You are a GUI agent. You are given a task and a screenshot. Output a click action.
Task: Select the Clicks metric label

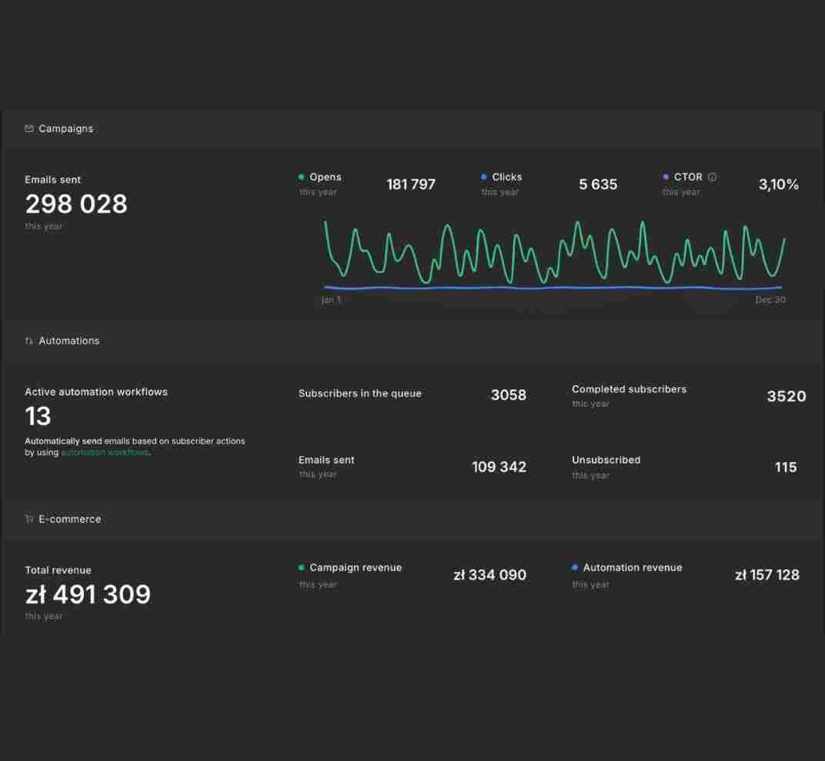(x=506, y=177)
